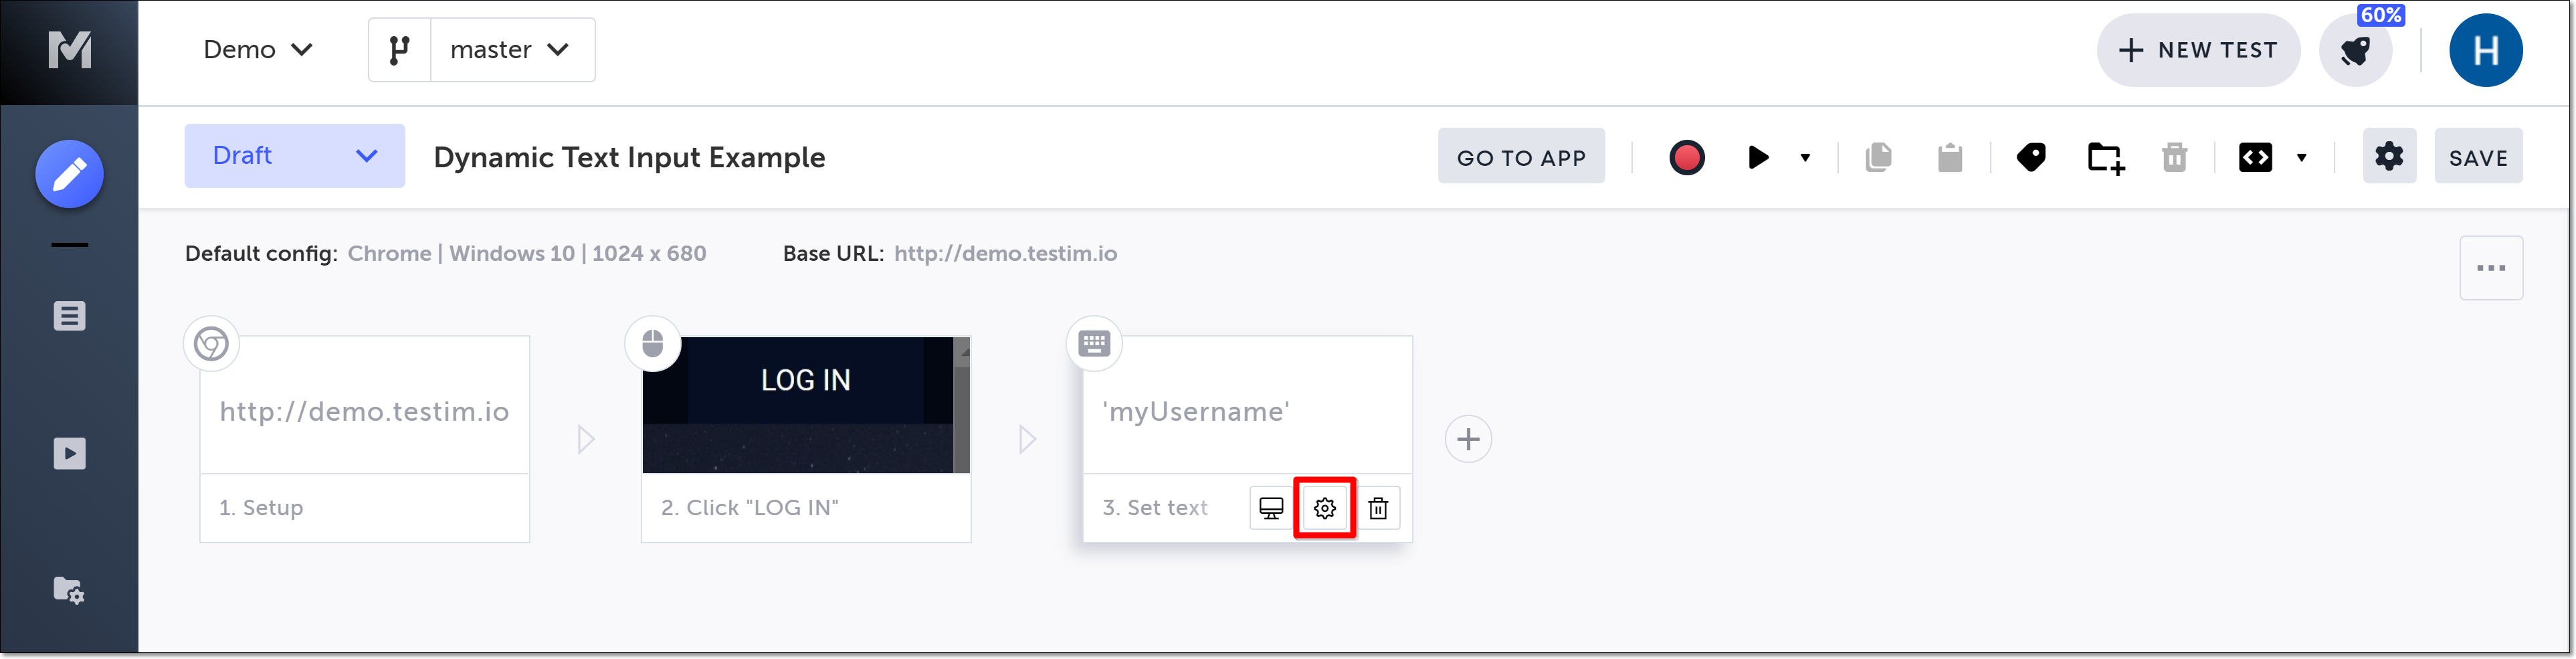
Task: Click the add to folder icon
Action: 2105,157
